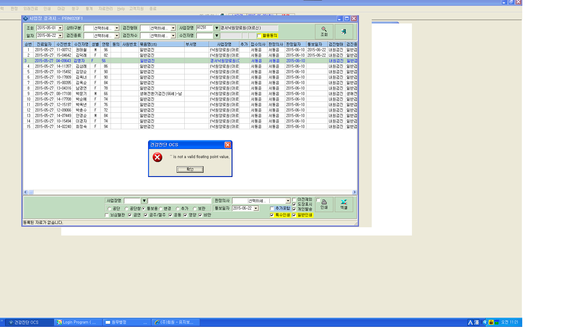The image size is (585, 329).
Task: Click the red error icon in dialog
Action: [158, 157]
